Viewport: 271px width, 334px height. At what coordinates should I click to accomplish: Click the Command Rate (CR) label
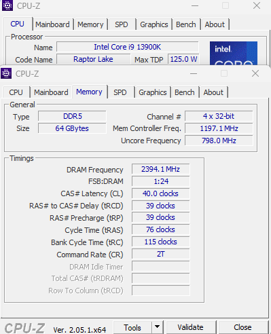90,255
